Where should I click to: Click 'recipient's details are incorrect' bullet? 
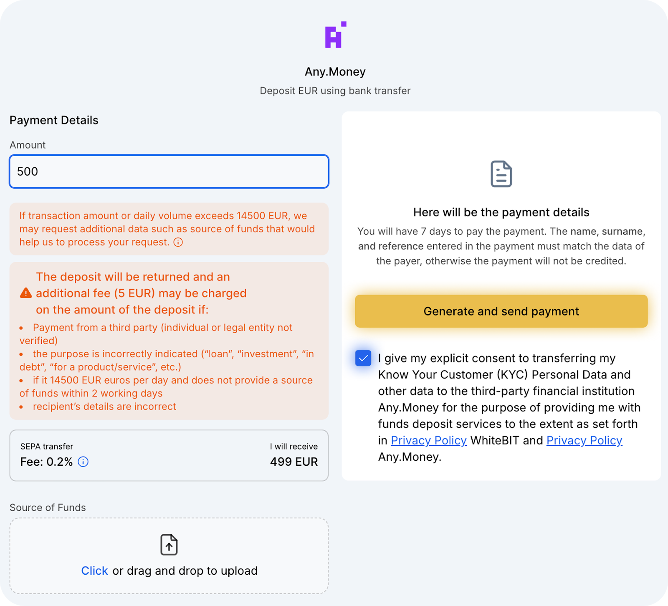pos(104,407)
